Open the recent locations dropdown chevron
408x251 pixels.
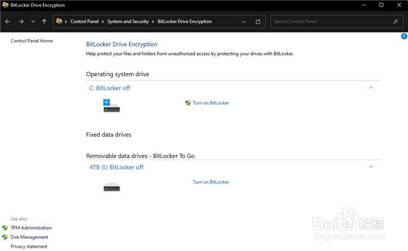point(33,22)
